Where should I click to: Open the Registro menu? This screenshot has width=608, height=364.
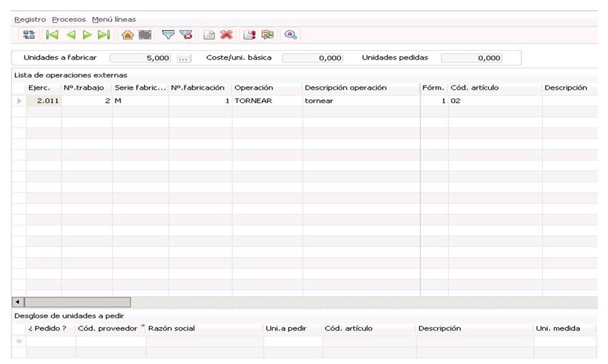pyautogui.click(x=30, y=19)
